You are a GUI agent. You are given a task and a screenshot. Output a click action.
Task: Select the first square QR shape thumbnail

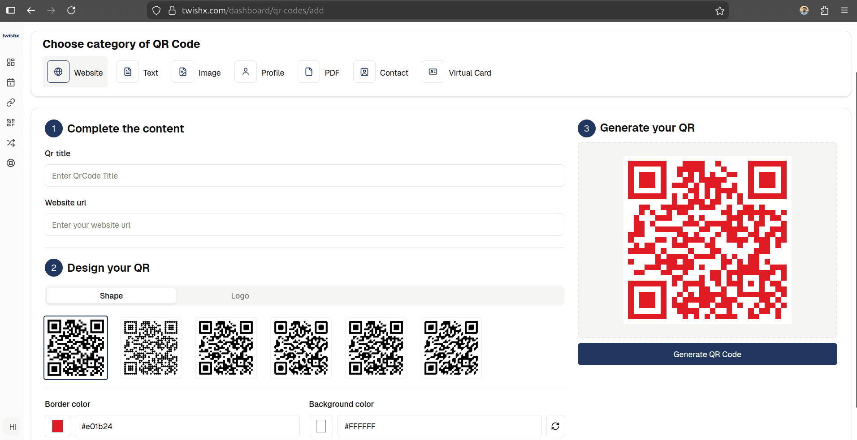76,348
